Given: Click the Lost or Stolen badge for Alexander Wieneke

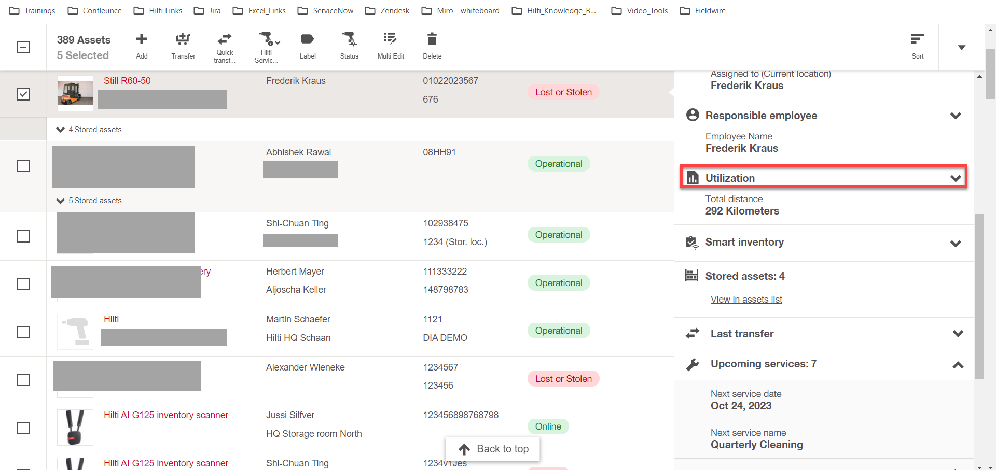Looking at the screenshot, I should click(x=563, y=379).
